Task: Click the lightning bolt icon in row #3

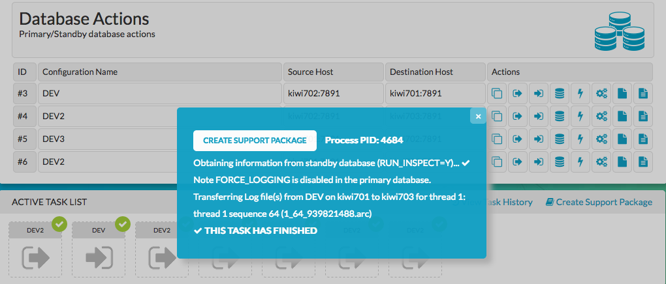Action: tap(580, 93)
